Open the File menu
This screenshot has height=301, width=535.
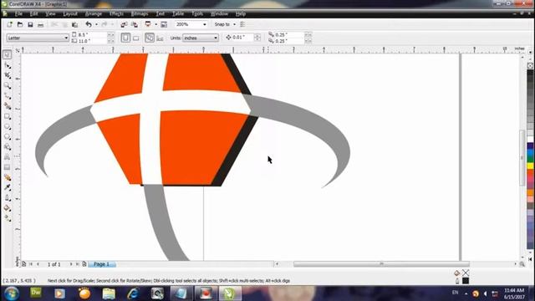[18, 13]
